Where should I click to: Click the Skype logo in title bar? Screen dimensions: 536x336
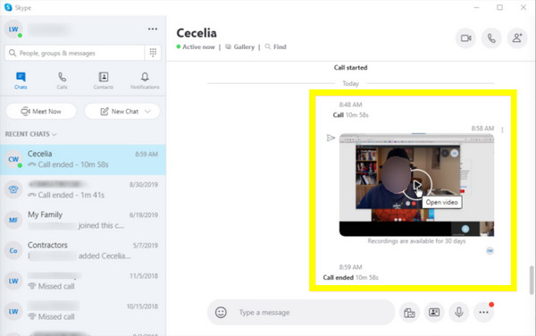coord(8,7)
